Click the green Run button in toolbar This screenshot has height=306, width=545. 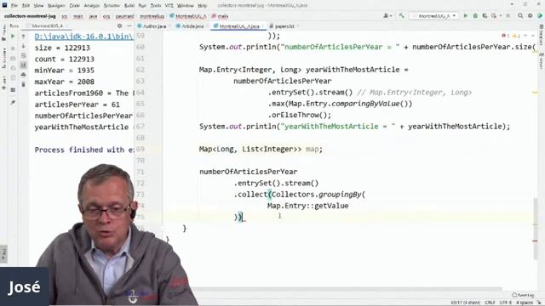[466, 16]
